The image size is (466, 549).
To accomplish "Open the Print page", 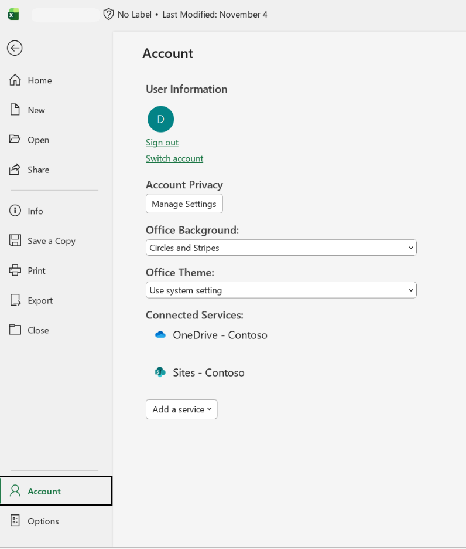I will click(56, 270).
